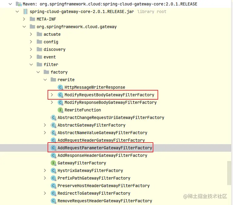Click the discovery folder icon
Screen dimensions: 233x205
click(39, 49)
